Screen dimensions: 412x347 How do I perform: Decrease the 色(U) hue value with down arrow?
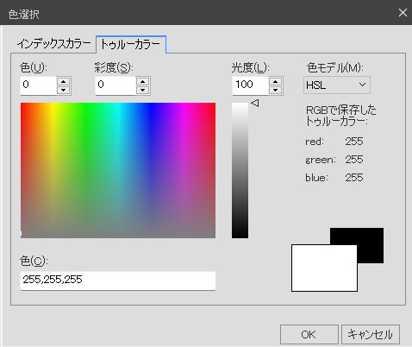coord(63,90)
